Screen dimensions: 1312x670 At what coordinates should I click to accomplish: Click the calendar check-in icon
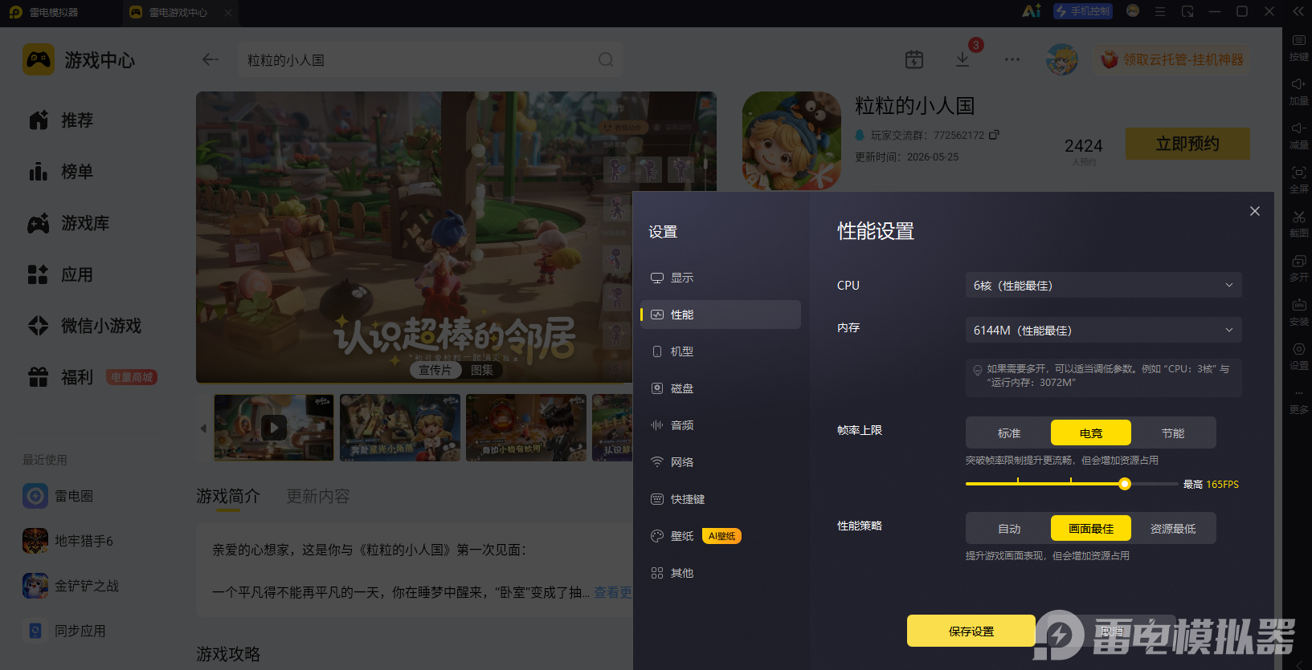(x=914, y=59)
